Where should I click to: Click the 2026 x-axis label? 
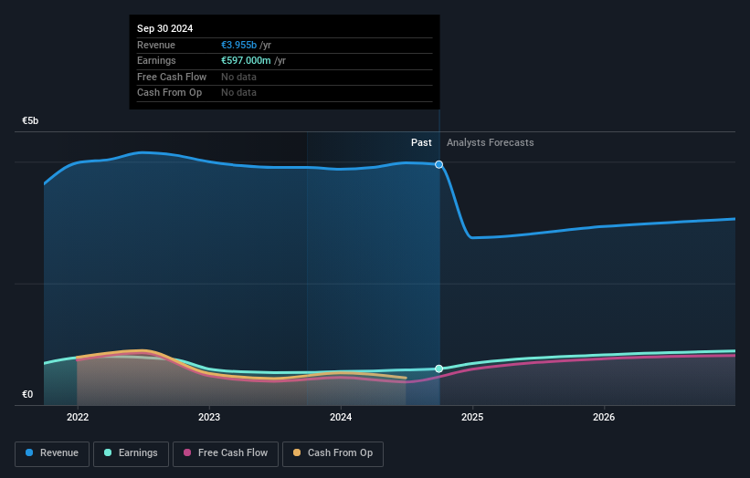tap(604, 418)
